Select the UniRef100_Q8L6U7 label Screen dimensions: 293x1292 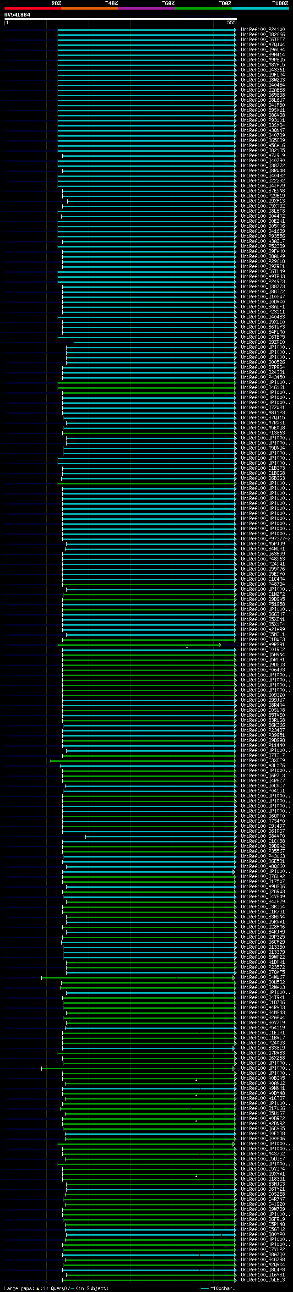(263, 100)
